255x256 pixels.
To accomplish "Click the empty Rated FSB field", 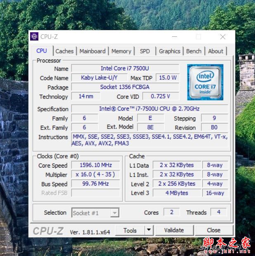I will (x=96, y=193).
